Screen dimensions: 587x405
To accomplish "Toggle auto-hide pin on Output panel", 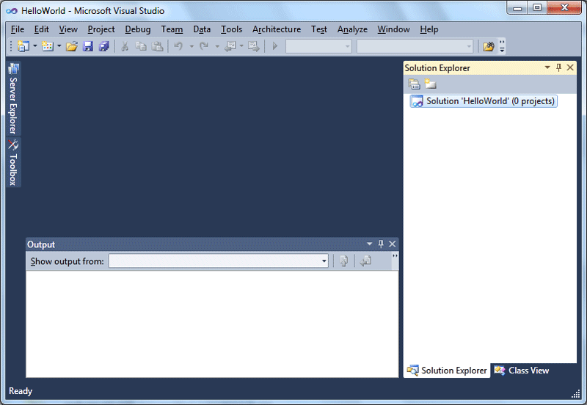I will [x=381, y=244].
